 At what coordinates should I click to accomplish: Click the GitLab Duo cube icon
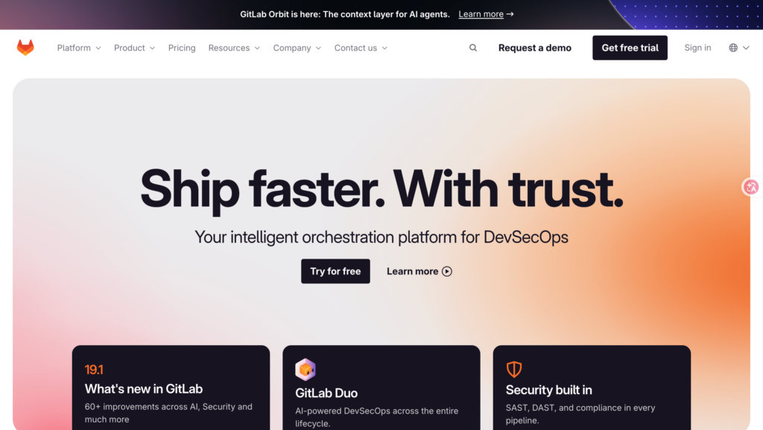pyautogui.click(x=305, y=370)
